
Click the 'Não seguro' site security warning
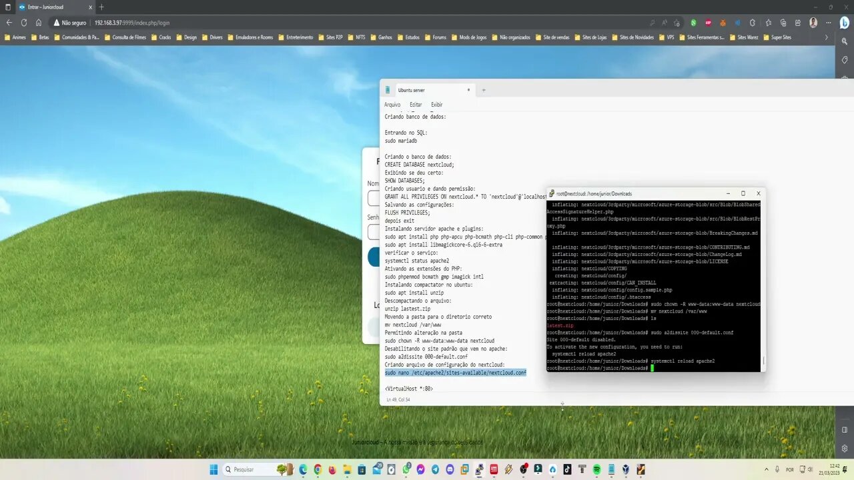point(70,23)
